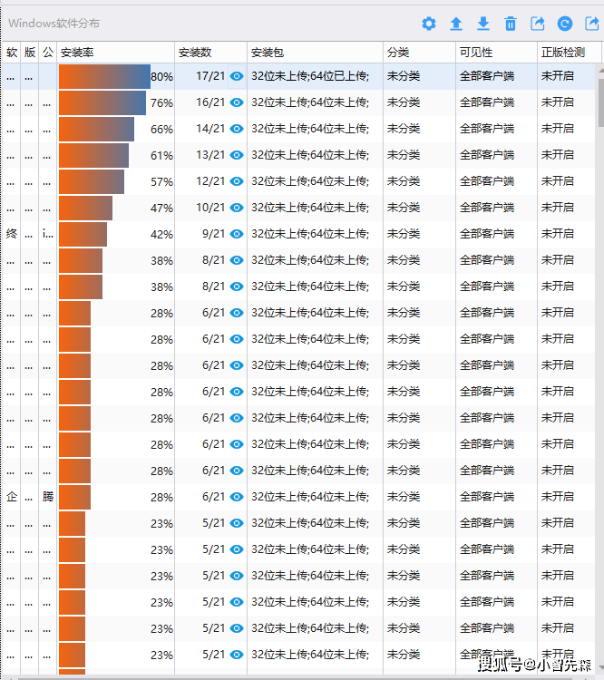This screenshot has height=680, width=604.
Task: Click the 可见性 column header
Action: pyautogui.click(x=476, y=53)
